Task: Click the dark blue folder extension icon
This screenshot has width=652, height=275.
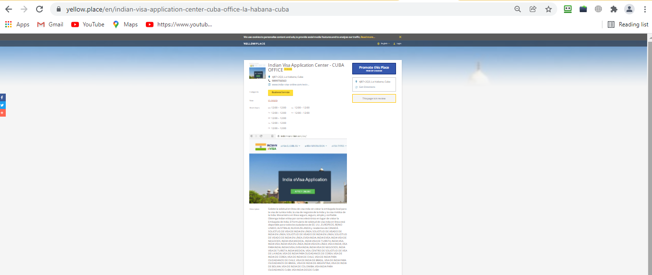Action: [583, 9]
